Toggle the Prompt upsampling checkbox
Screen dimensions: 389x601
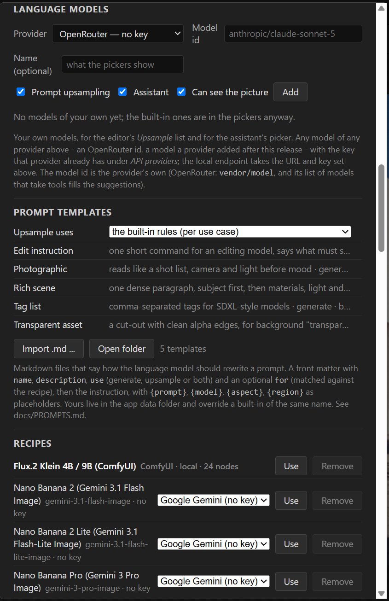(x=21, y=92)
